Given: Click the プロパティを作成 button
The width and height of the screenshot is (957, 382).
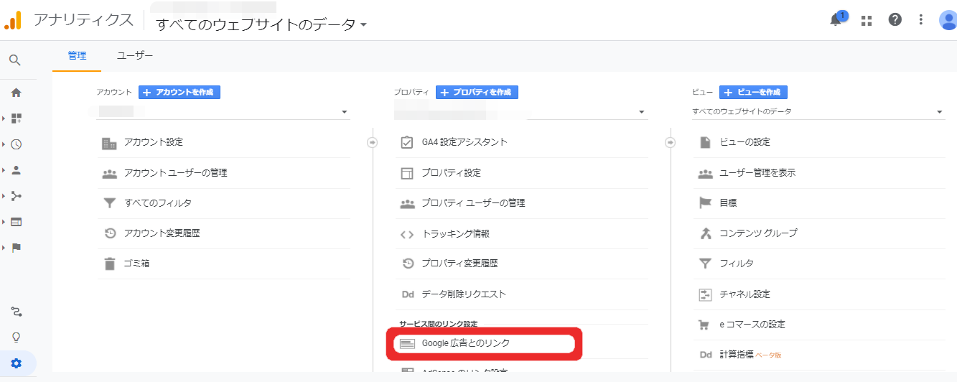Looking at the screenshot, I should coord(477,93).
